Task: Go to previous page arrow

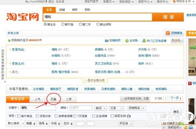Action: (x=166, y=98)
